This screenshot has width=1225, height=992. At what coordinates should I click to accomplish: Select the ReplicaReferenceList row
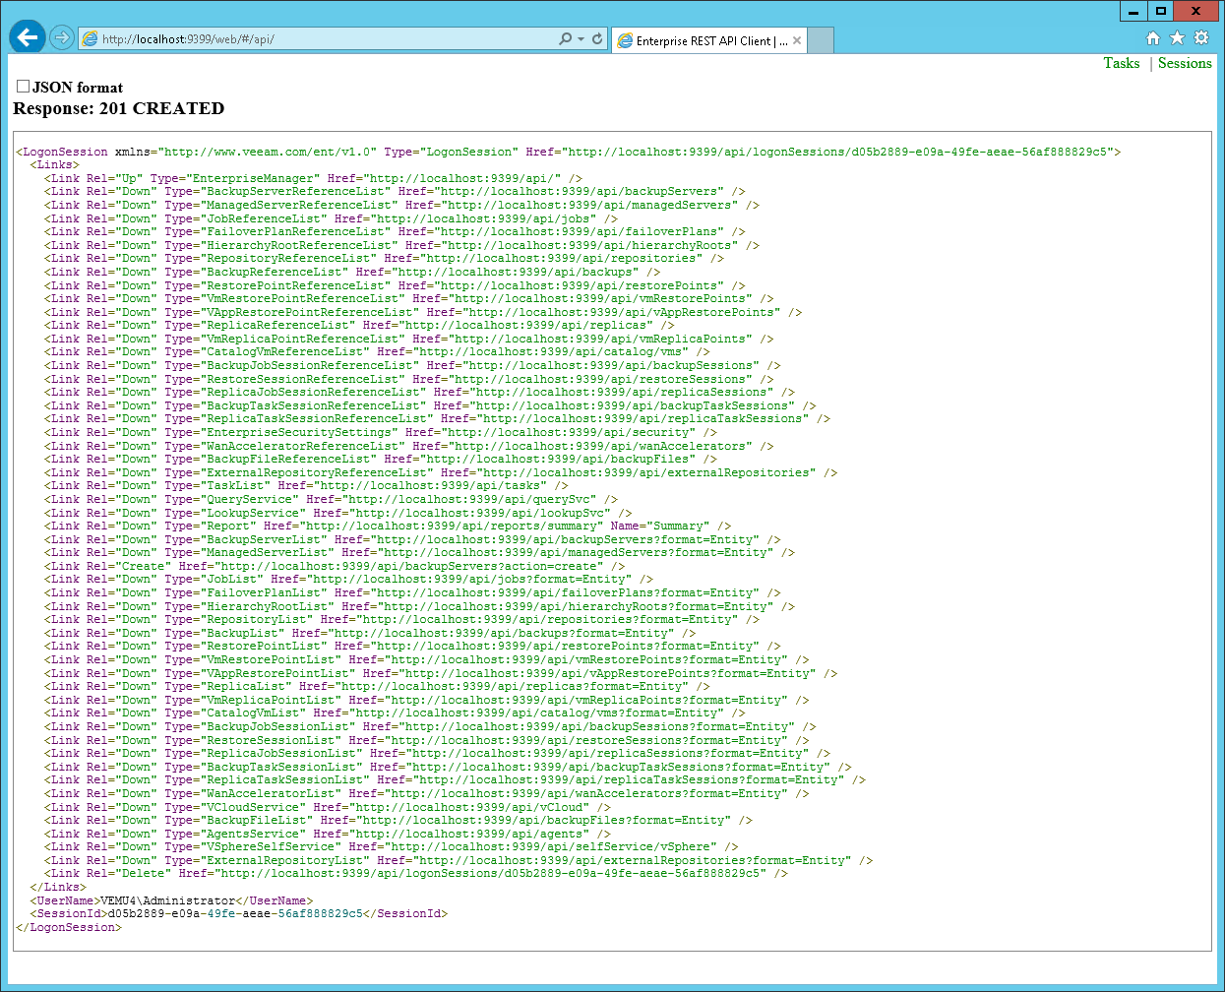click(360, 326)
